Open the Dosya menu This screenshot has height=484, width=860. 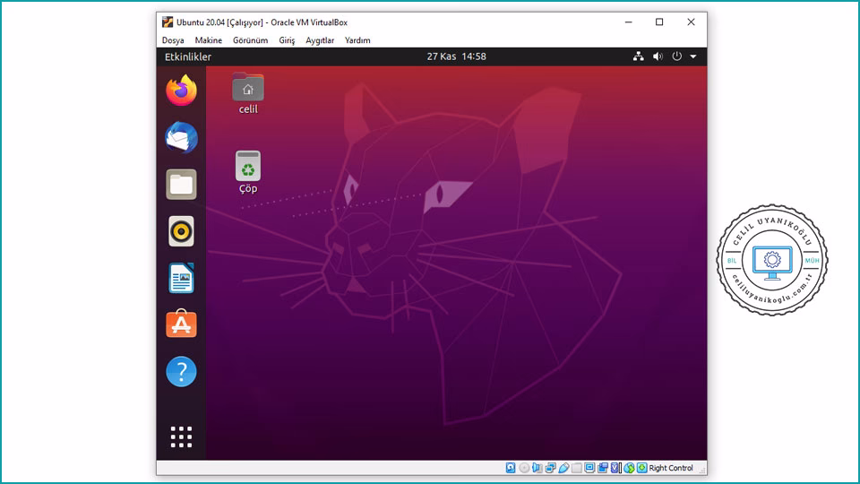173,40
